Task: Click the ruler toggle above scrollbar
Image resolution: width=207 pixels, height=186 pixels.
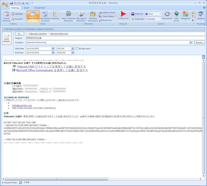Action: (203, 57)
